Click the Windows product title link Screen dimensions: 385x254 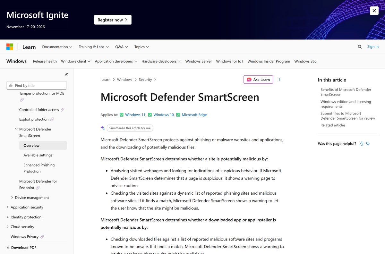(x=16, y=61)
